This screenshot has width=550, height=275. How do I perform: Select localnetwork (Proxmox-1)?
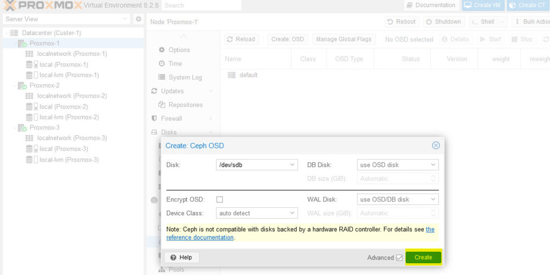pyautogui.click(x=72, y=54)
